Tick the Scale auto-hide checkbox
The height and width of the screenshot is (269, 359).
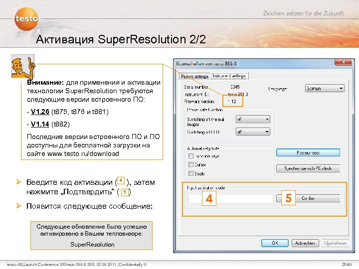coord(190,173)
